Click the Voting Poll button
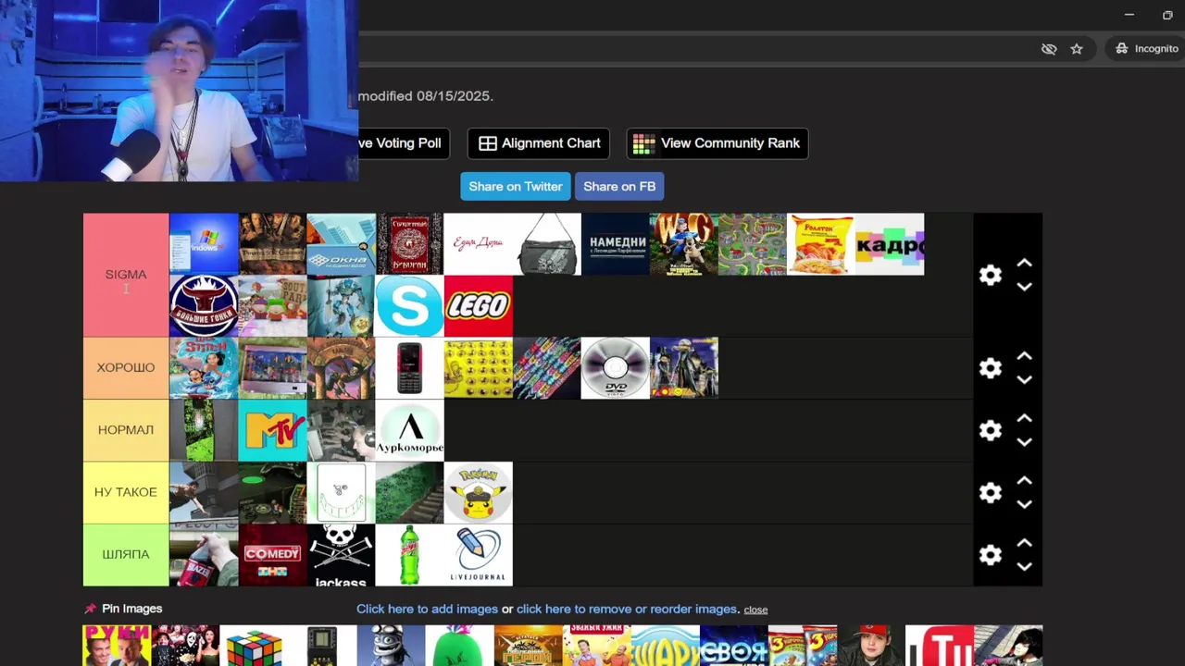The width and height of the screenshot is (1185, 666). coord(404,143)
